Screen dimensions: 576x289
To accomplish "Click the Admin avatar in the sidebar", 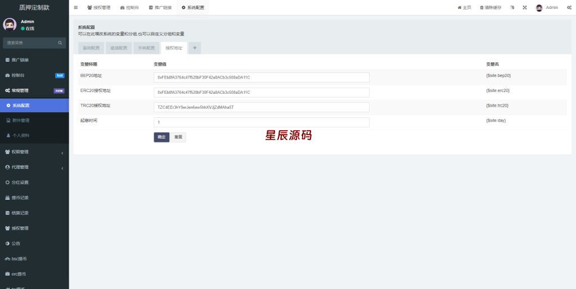I will click(10, 25).
